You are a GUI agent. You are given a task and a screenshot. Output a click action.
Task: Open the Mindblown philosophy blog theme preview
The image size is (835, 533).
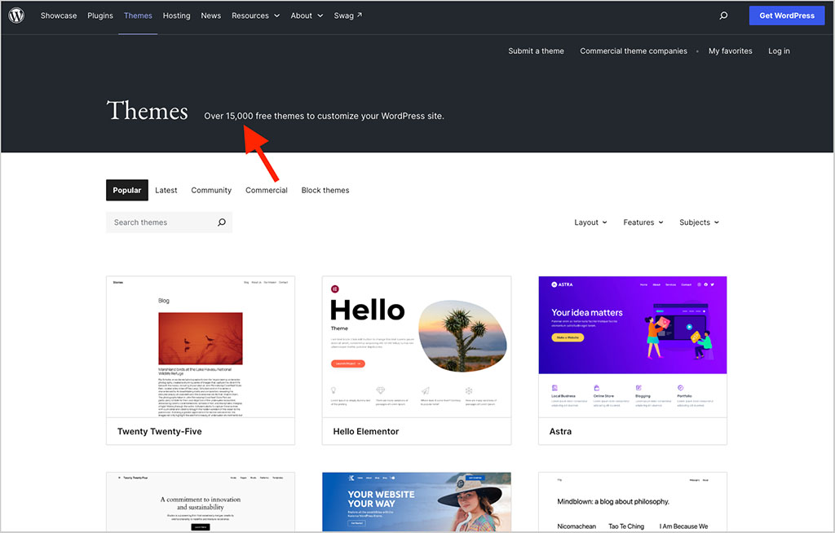click(633, 501)
